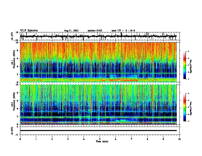Click the time-axis tick label 10 at the right end
202x156 pixels.
pyautogui.click(x=179, y=139)
